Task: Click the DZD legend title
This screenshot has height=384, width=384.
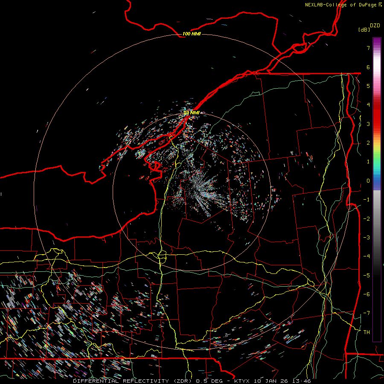Action: point(375,26)
